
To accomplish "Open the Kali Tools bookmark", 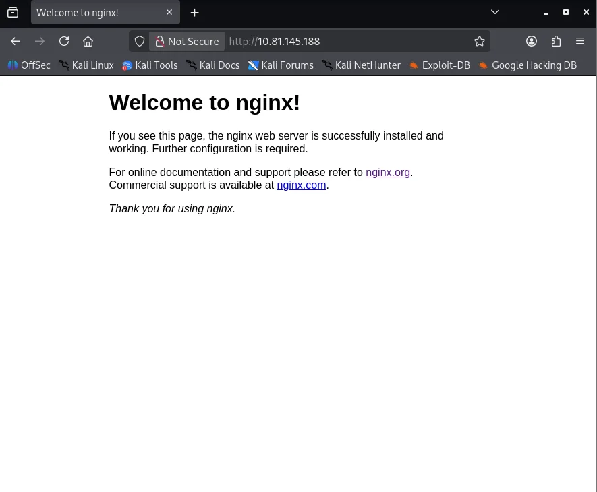I will tap(150, 65).
